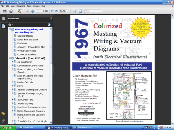
Task: Expand the Instrument Panel bookmark
Action: [x=12, y=99]
